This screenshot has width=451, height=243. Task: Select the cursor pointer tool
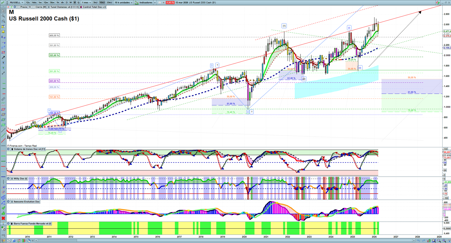pyautogui.click(x=3, y=11)
